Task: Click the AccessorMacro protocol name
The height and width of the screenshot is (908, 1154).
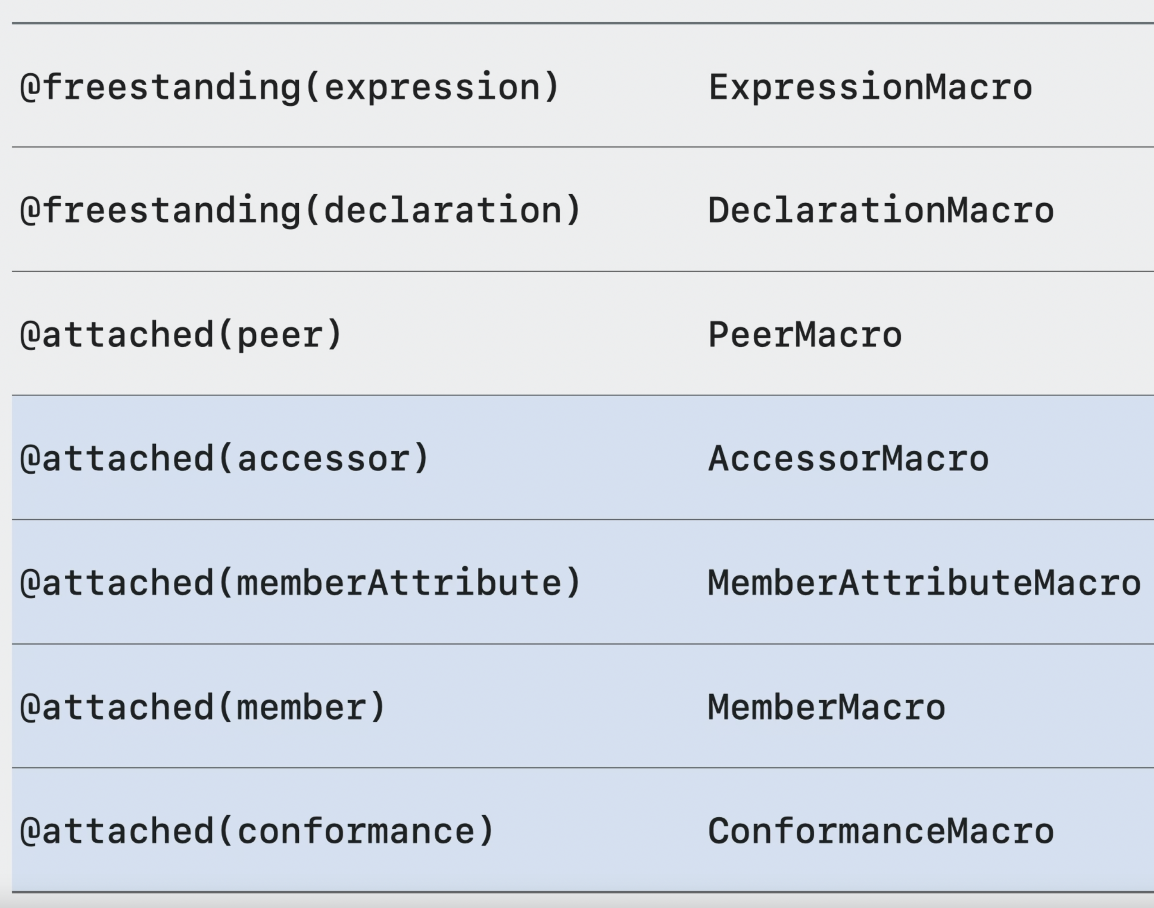Action: (849, 459)
